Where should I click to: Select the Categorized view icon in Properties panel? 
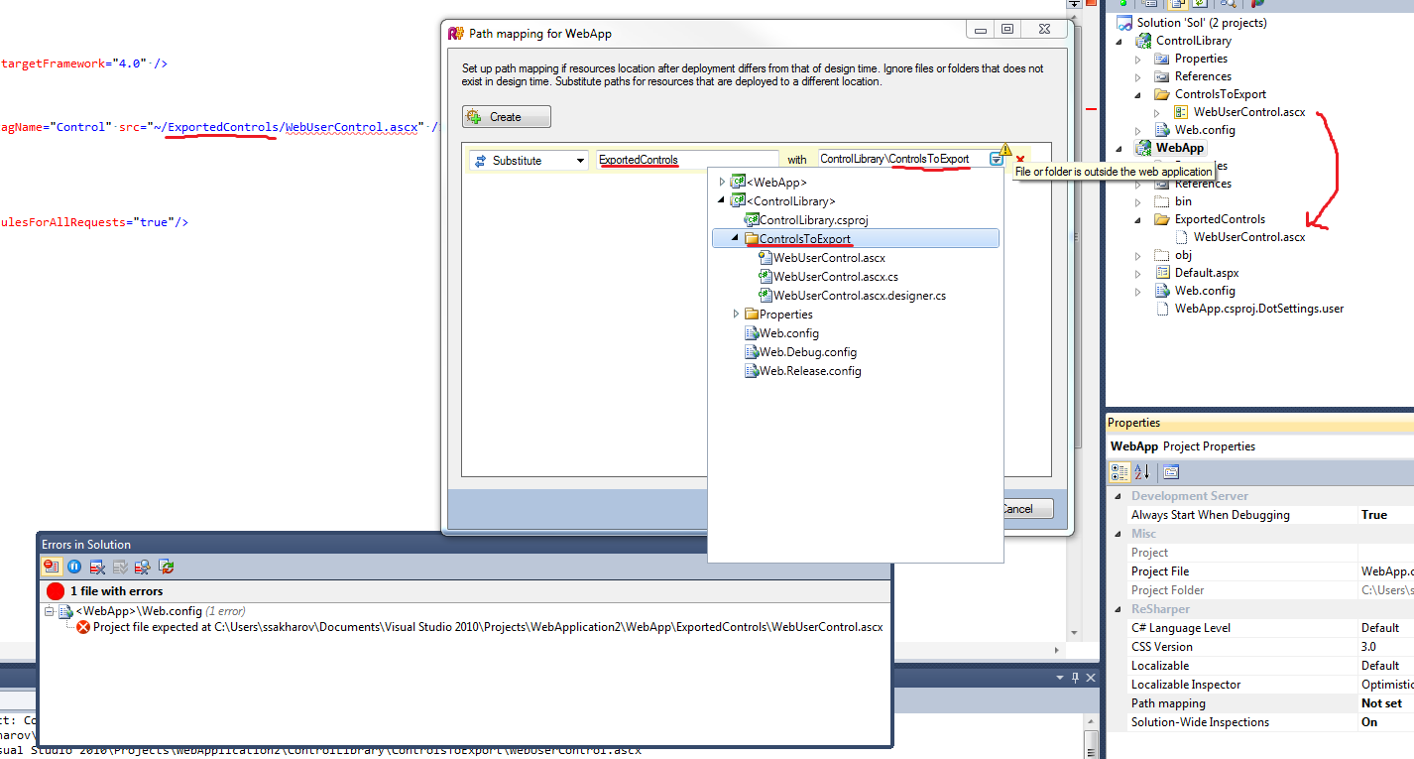[x=1120, y=472]
